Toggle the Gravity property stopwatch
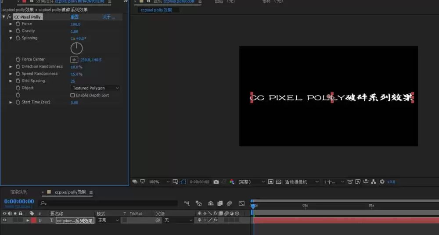Screen dimensions: 439x235 [18, 31]
